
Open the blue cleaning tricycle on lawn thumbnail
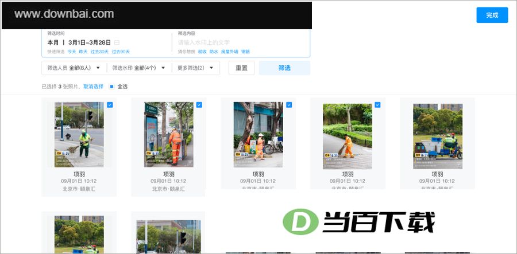[438, 136]
